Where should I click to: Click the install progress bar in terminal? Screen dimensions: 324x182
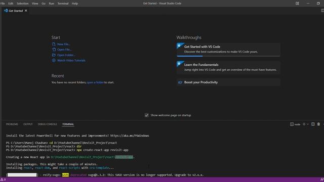[22, 175]
